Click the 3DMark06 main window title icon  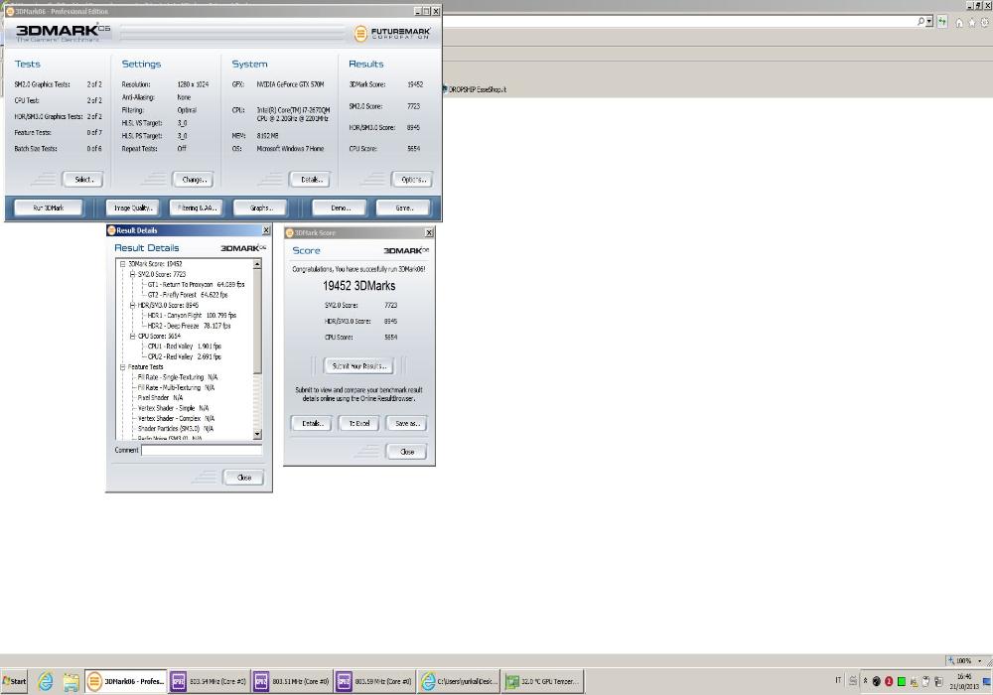10,11
